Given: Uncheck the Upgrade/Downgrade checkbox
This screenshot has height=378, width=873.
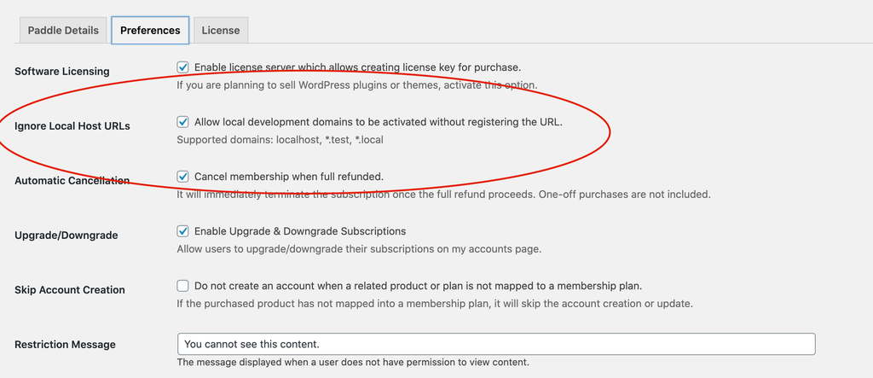Looking at the screenshot, I should pyautogui.click(x=182, y=231).
